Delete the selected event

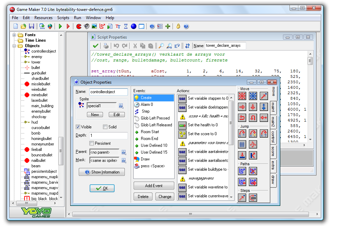click(143, 197)
